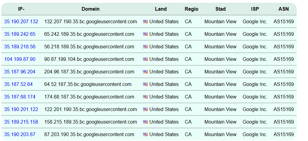The width and height of the screenshot is (308, 141).
Task: Open IP link 35.190.203.87
Action: click(x=20, y=135)
